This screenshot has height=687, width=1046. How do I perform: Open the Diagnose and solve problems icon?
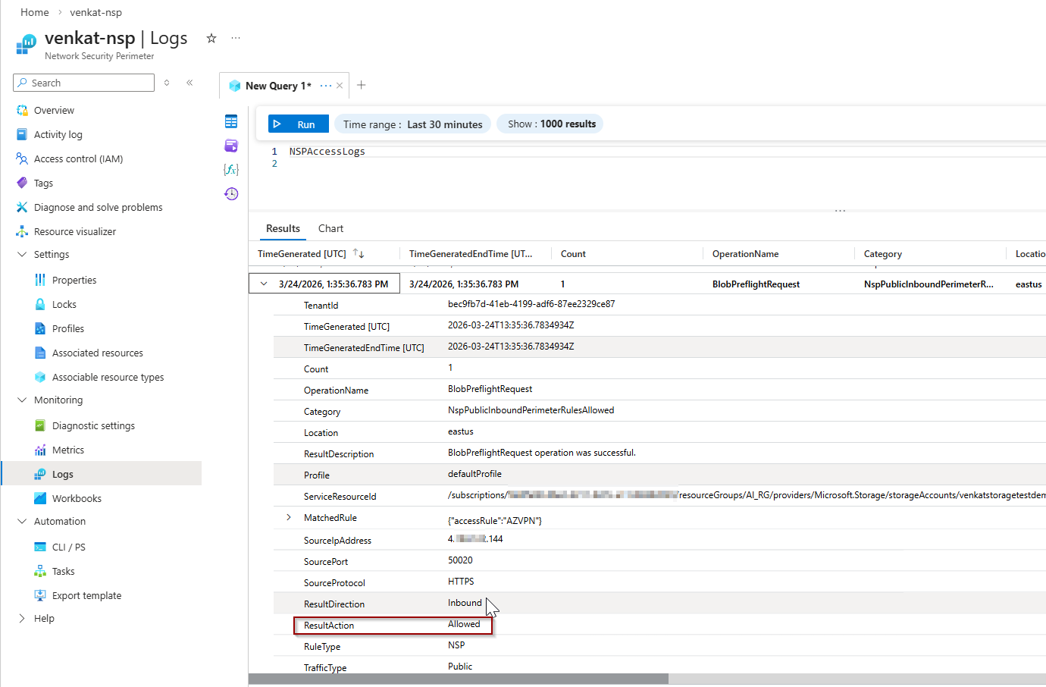coord(22,208)
